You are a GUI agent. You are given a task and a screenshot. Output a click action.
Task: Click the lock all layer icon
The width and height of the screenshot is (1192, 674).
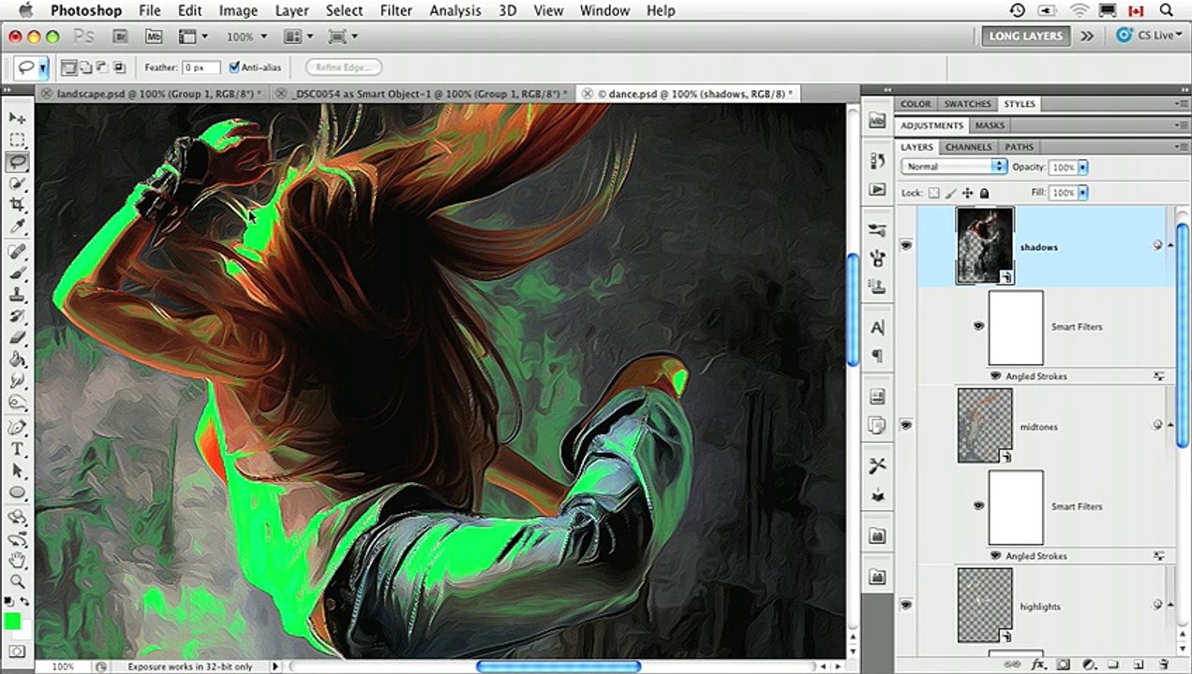click(985, 193)
